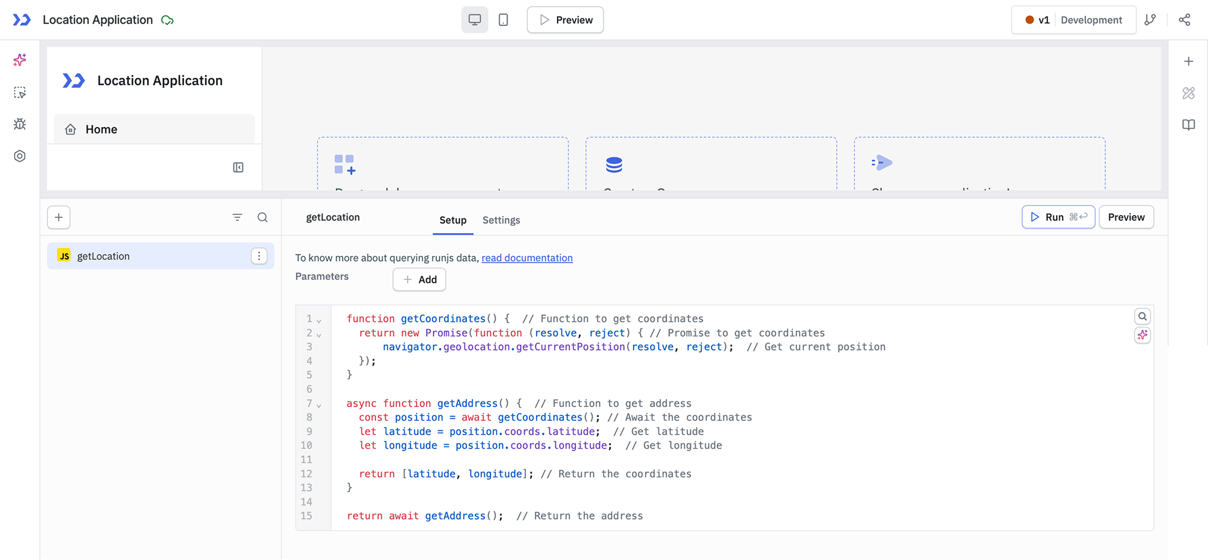Image resolution: width=1208 pixels, height=560 pixels.
Task: Select the Inspector icon in the left sidebar
Action: (20, 92)
